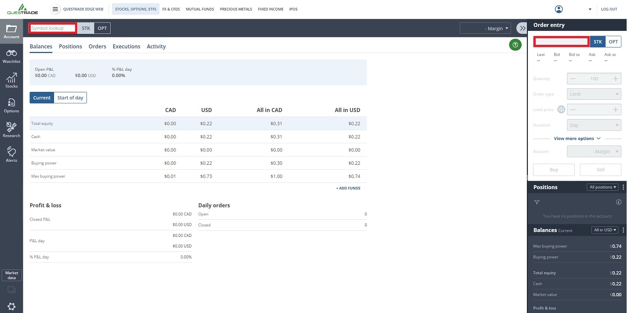Switch balances to Start of day

point(70,98)
